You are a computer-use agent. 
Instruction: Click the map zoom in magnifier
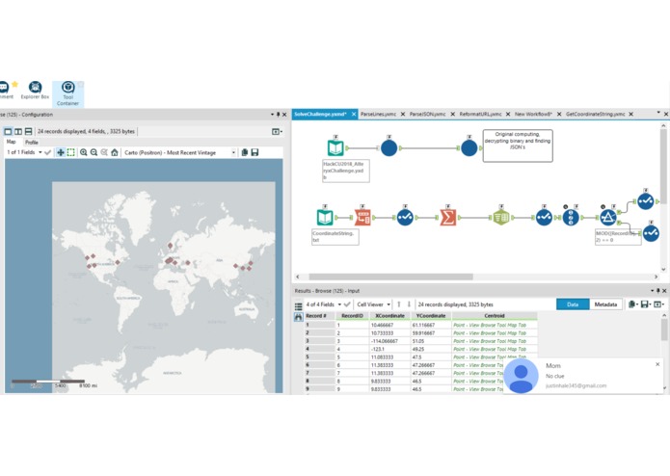click(x=84, y=152)
